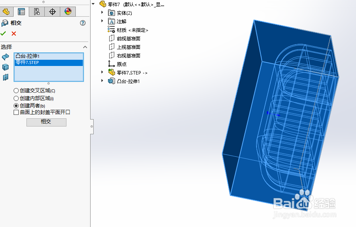Viewport: 356px width, 227px height.
Task: Select the DimXpertManager crosshair tab
Action: [x=52, y=11]
